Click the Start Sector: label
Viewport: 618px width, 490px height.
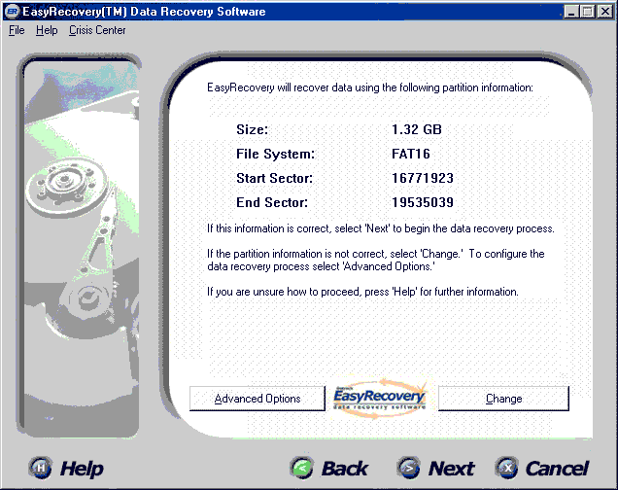(274, 178)
